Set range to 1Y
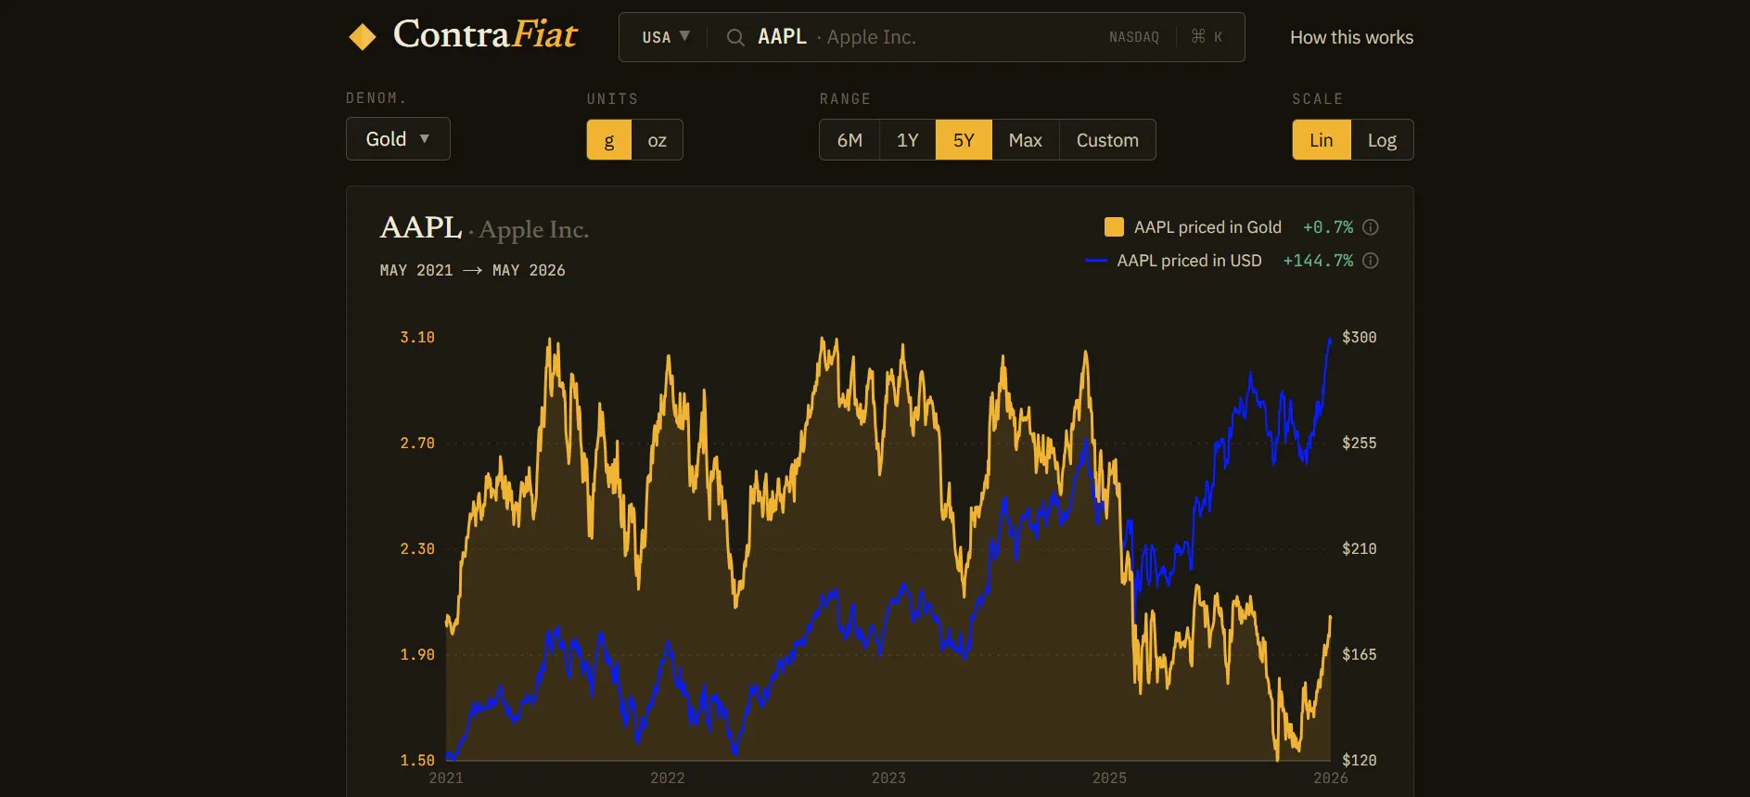 click(908, 140)
